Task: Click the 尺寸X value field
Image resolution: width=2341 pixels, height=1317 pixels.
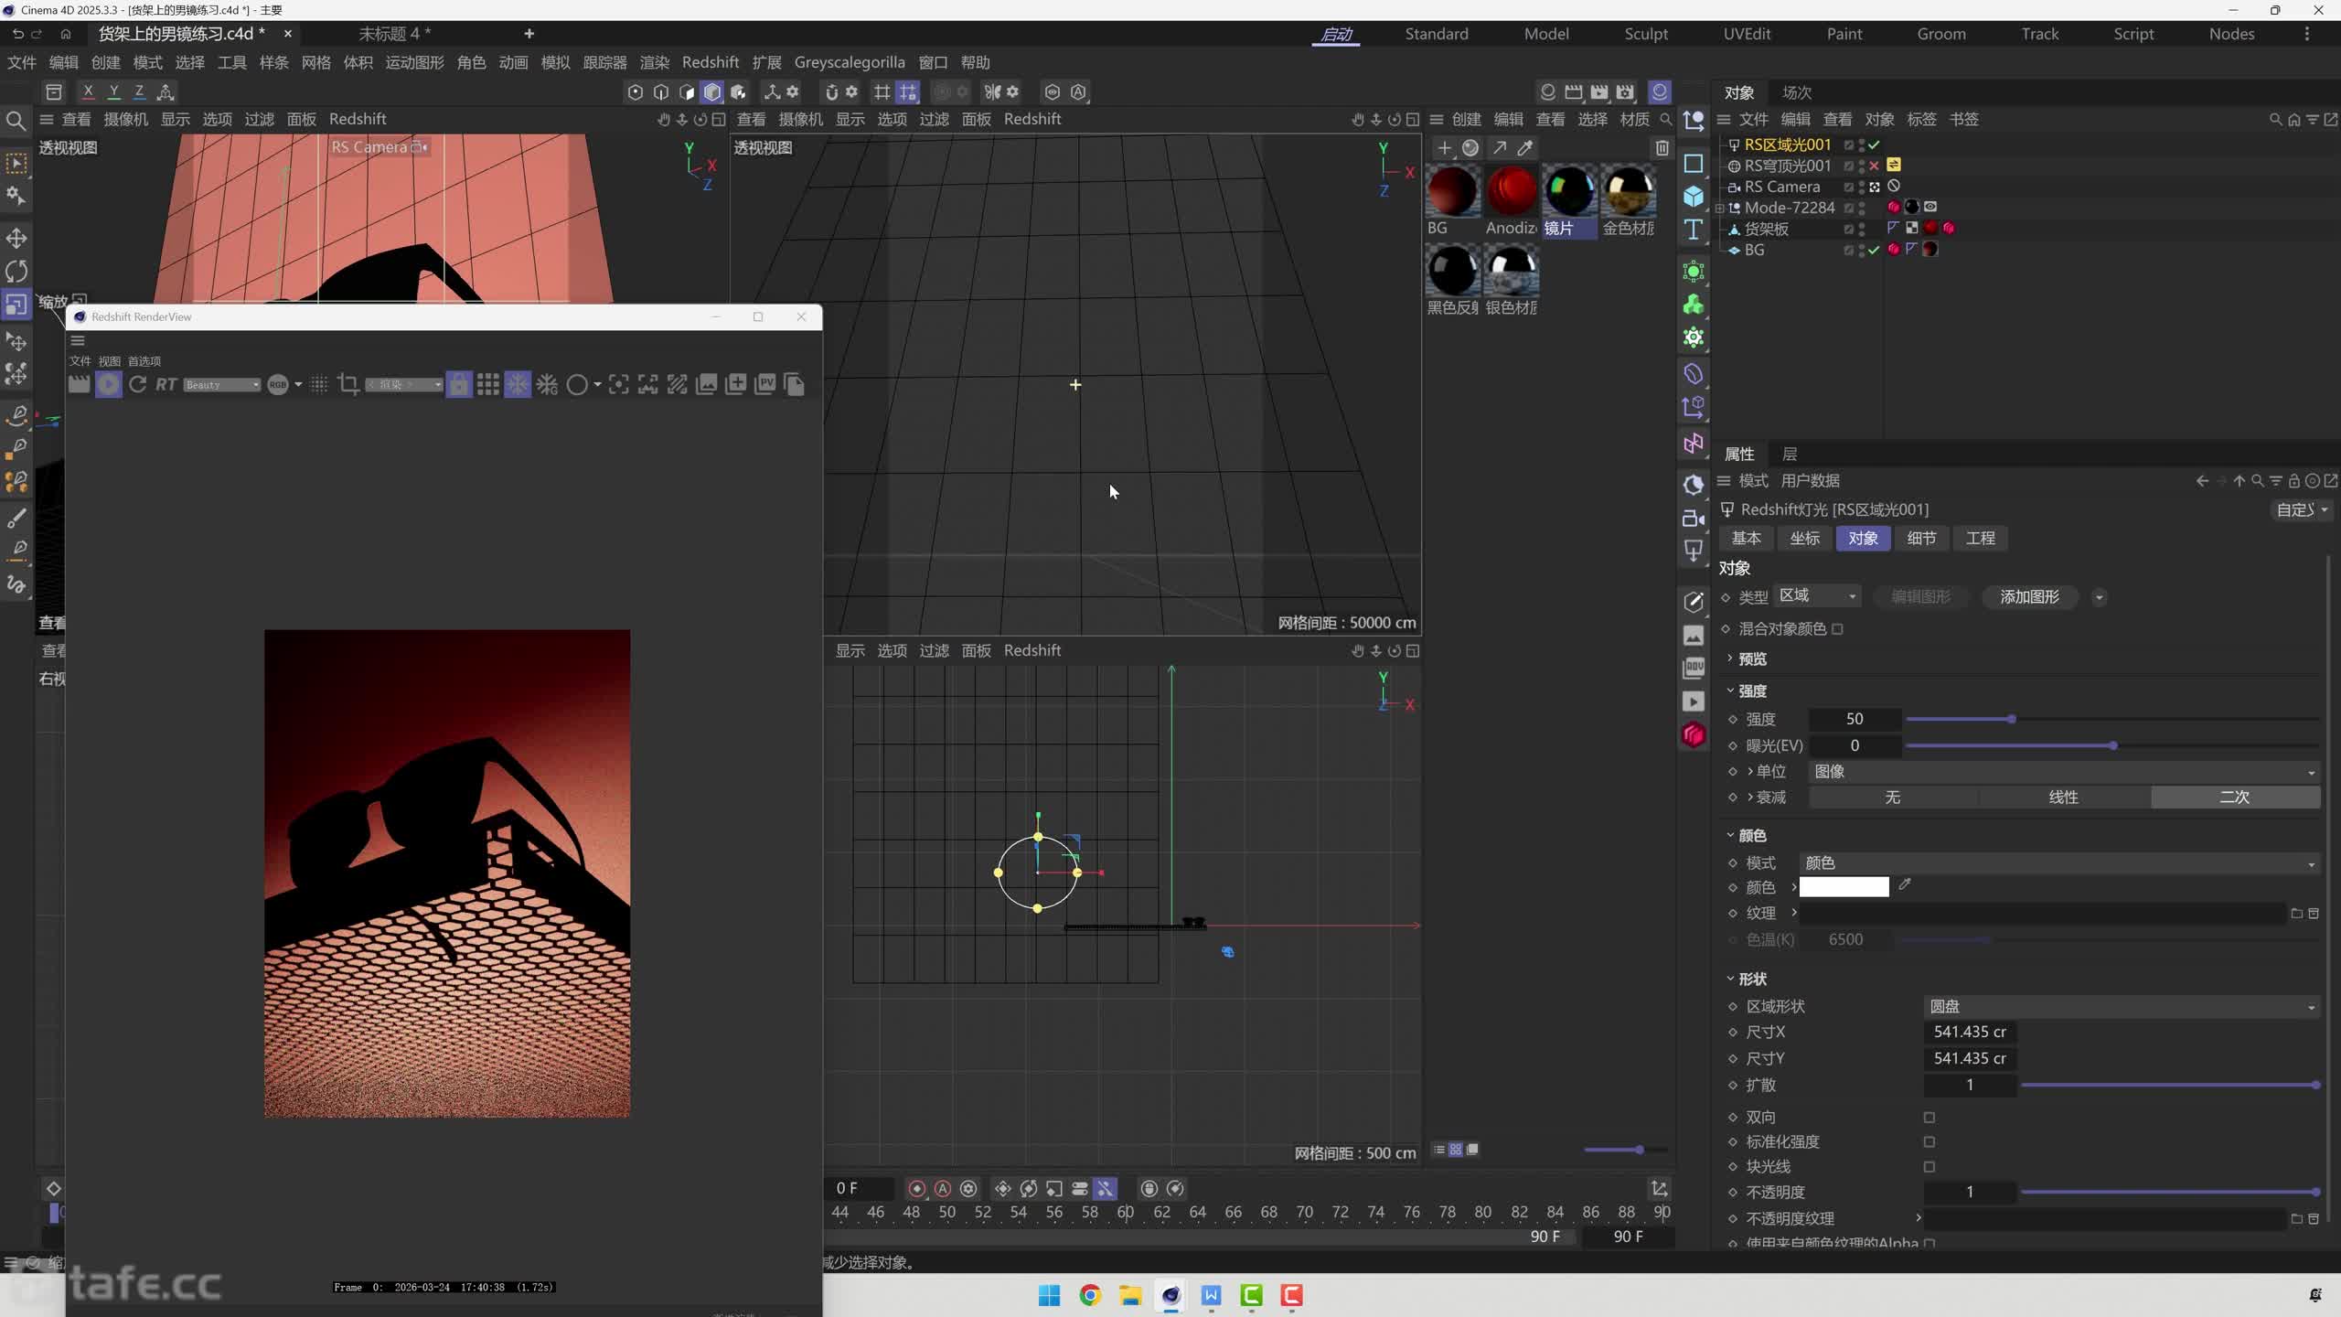Action: [1970, 1032]
